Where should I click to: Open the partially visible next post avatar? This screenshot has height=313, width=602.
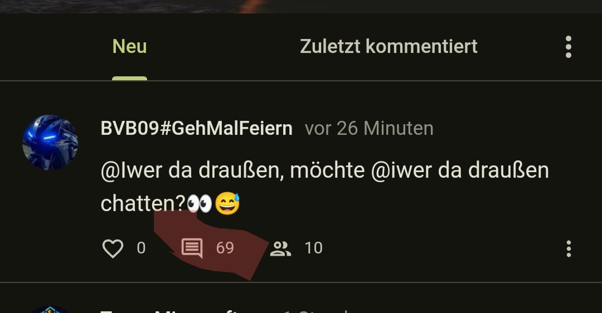[50, 309]
